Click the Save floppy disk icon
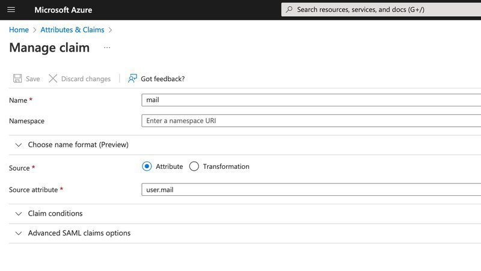The width and height of the screenshot is (481, 271). [17, 79]
